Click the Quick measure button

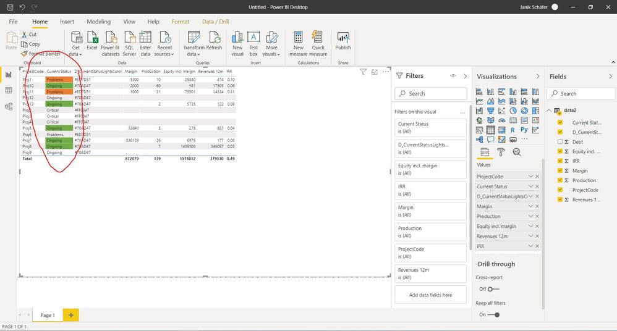(318, 43)
